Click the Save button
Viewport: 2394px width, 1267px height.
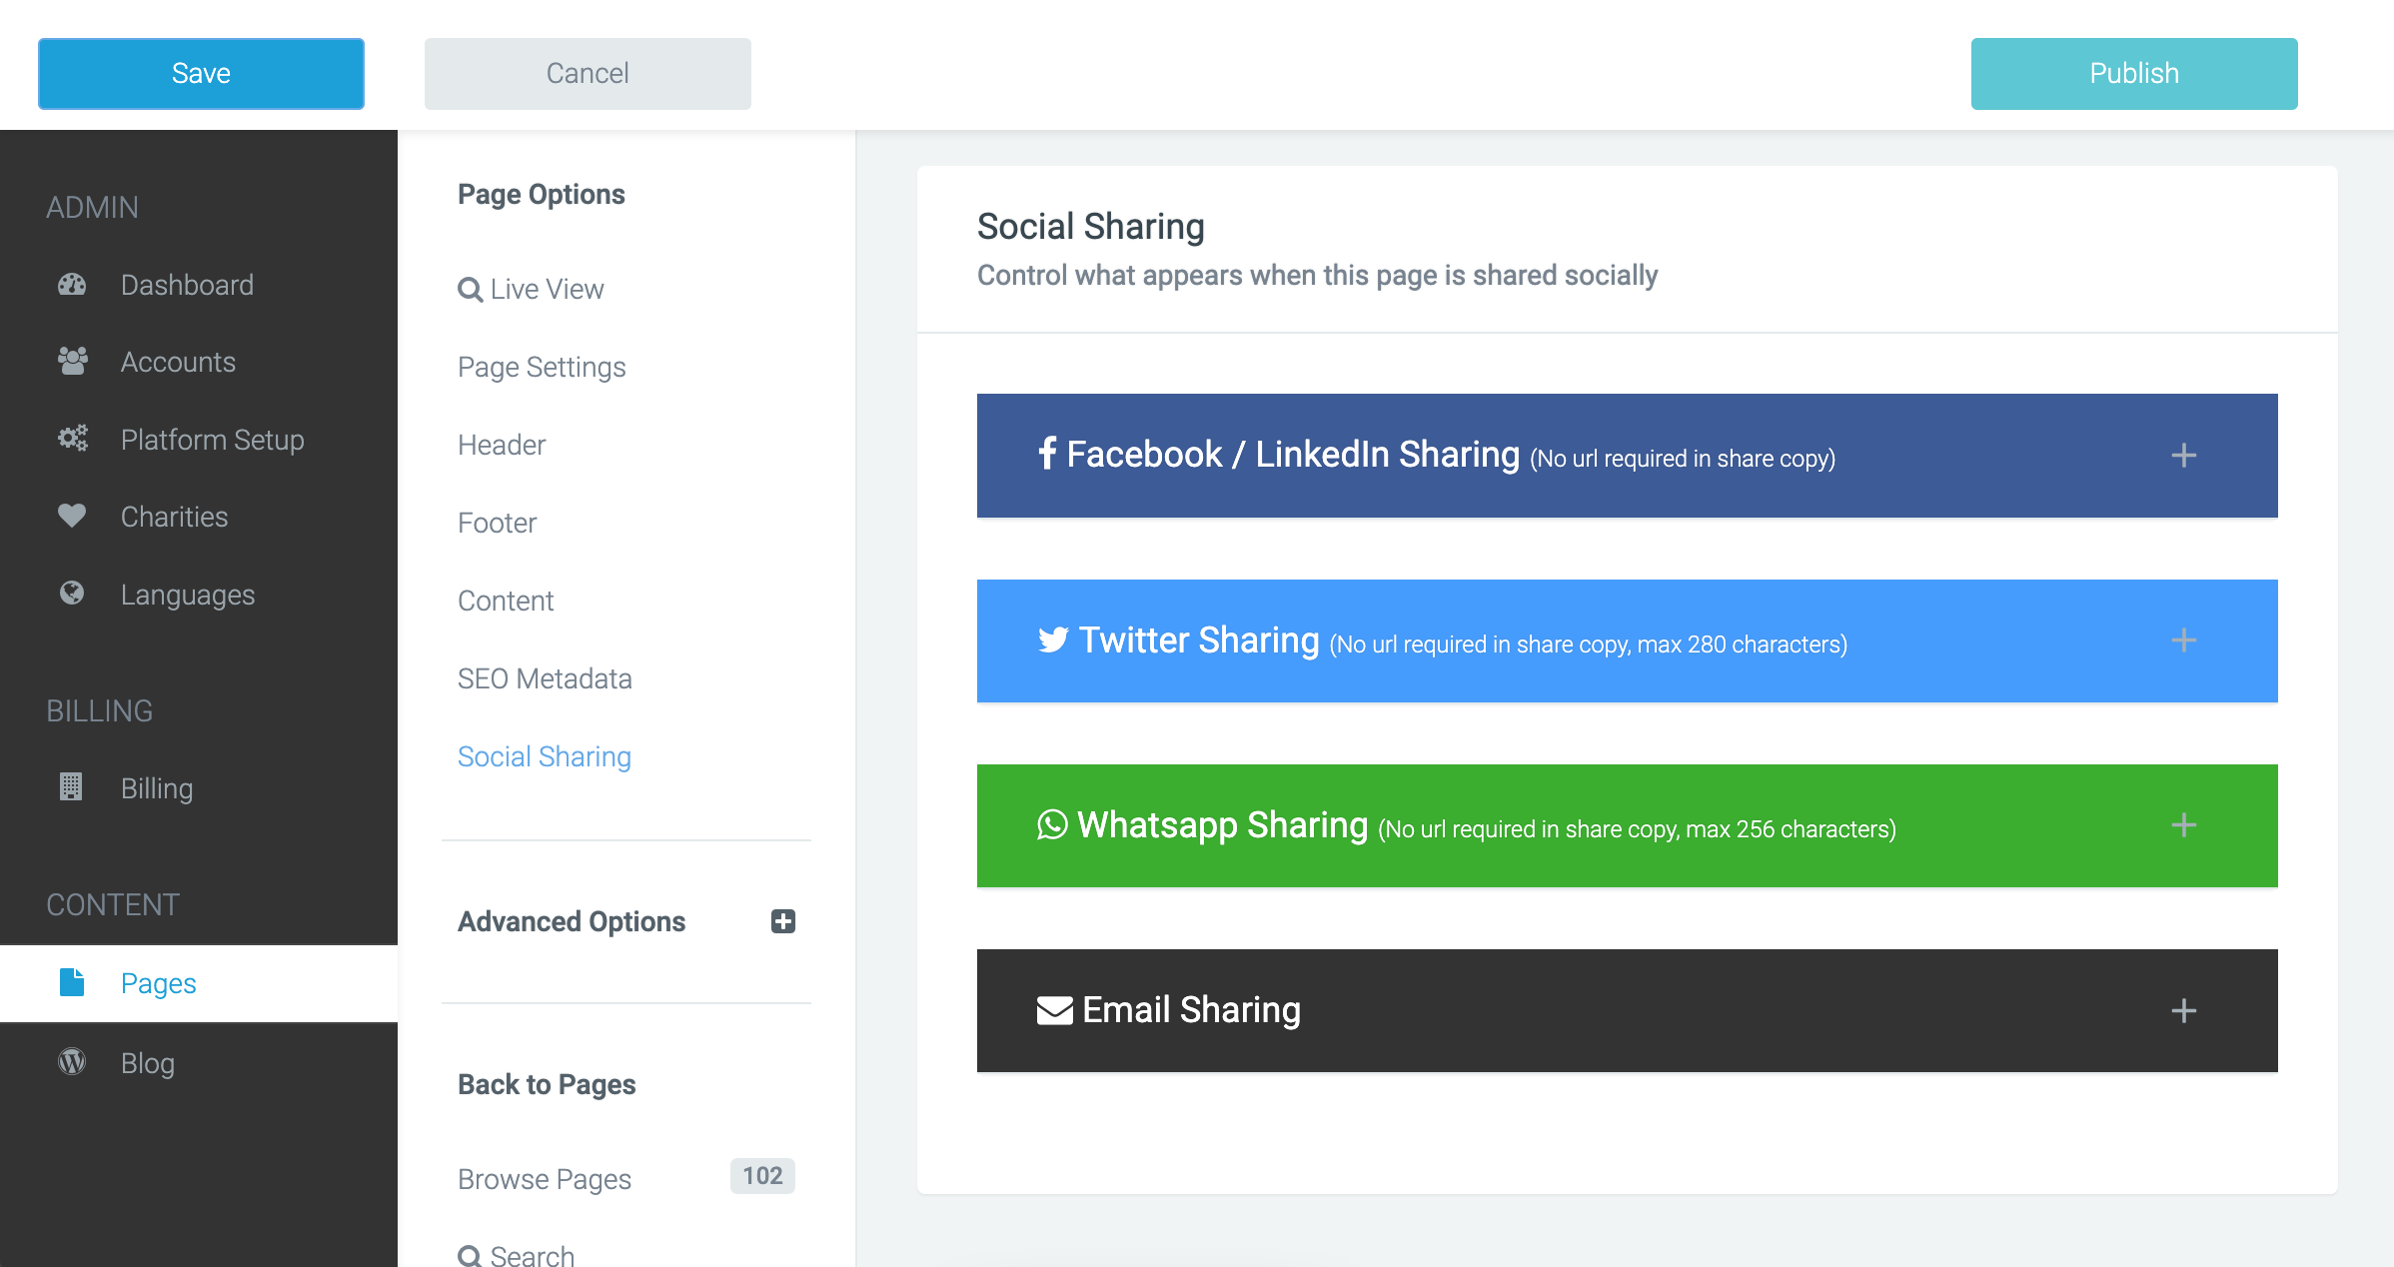click(x=201, y=73)
